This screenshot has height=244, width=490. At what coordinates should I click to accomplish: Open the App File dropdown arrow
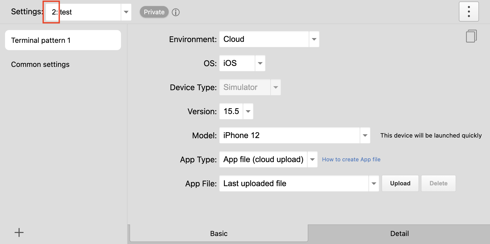click(x=374, y=183)
